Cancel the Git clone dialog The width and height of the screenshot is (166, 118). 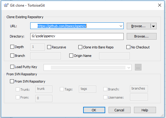point(119,110)
